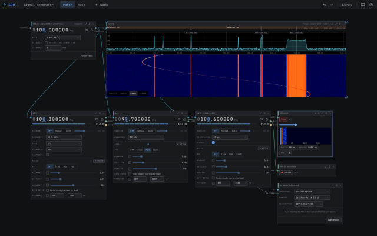The width and height of the screenshot is (377, 236).
Task: Click the keyboard entry icon in Signal Generator panel
Action: point(87,30)
